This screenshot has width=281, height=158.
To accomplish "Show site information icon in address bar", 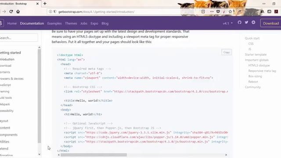I will point(50,12).
